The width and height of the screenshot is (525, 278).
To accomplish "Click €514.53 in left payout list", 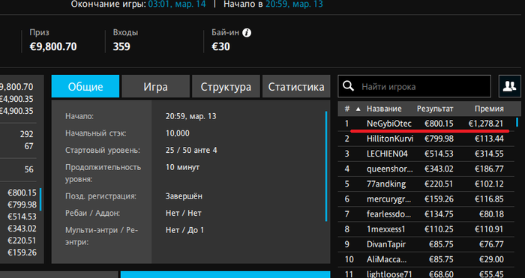I will 22,217.
